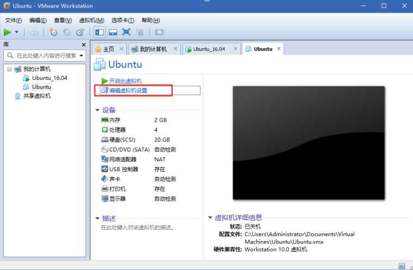413x270 pixels.
Task: Collapse the 设备 section
Action: coord(98,110)
